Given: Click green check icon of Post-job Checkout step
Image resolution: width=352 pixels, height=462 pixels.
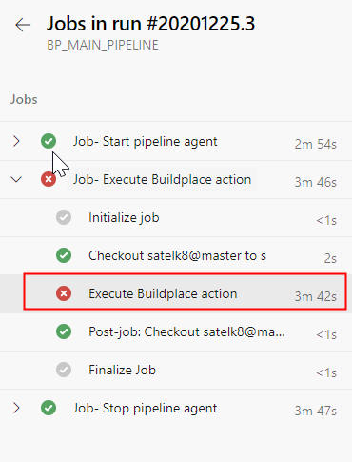Looking at the screenshot, I should 64,331.
